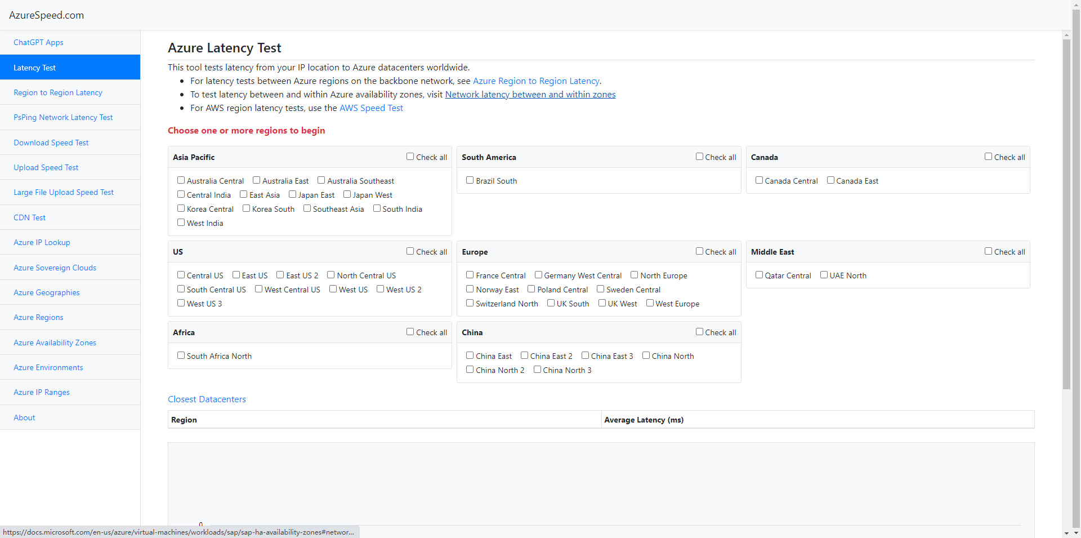Open the ChatGPT Apps sidebar item

38,42
